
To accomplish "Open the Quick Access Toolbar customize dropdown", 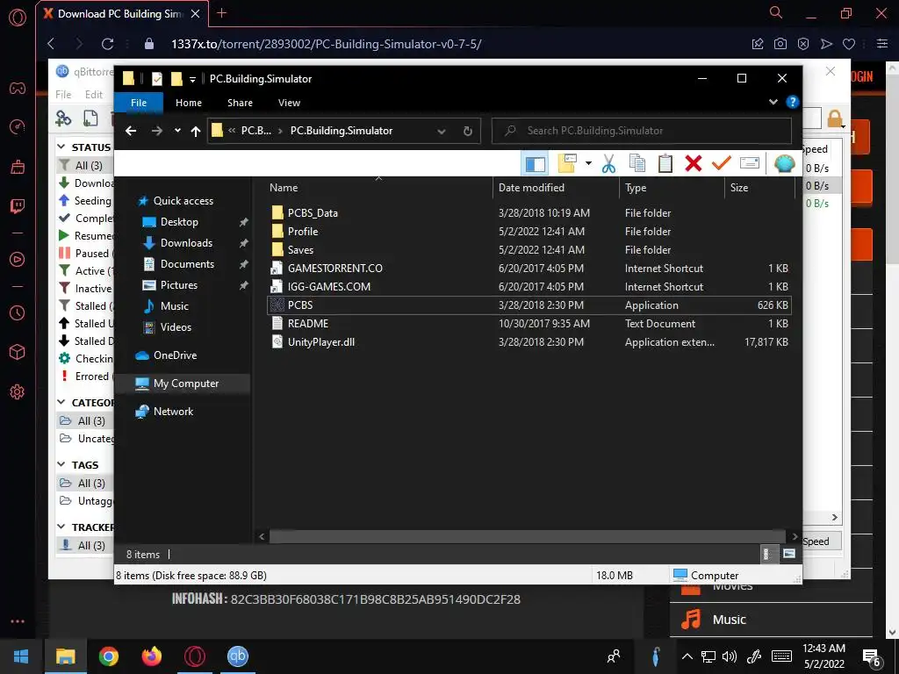I will (192, 79).
